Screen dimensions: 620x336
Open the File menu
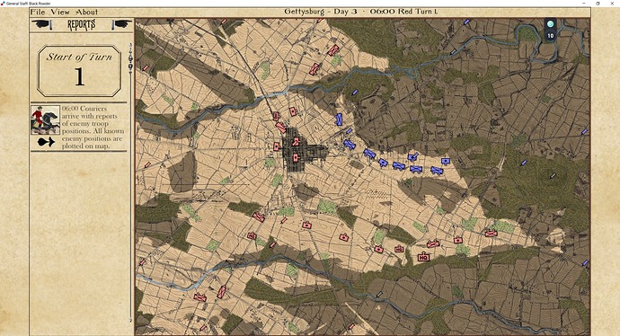(38, 12)
